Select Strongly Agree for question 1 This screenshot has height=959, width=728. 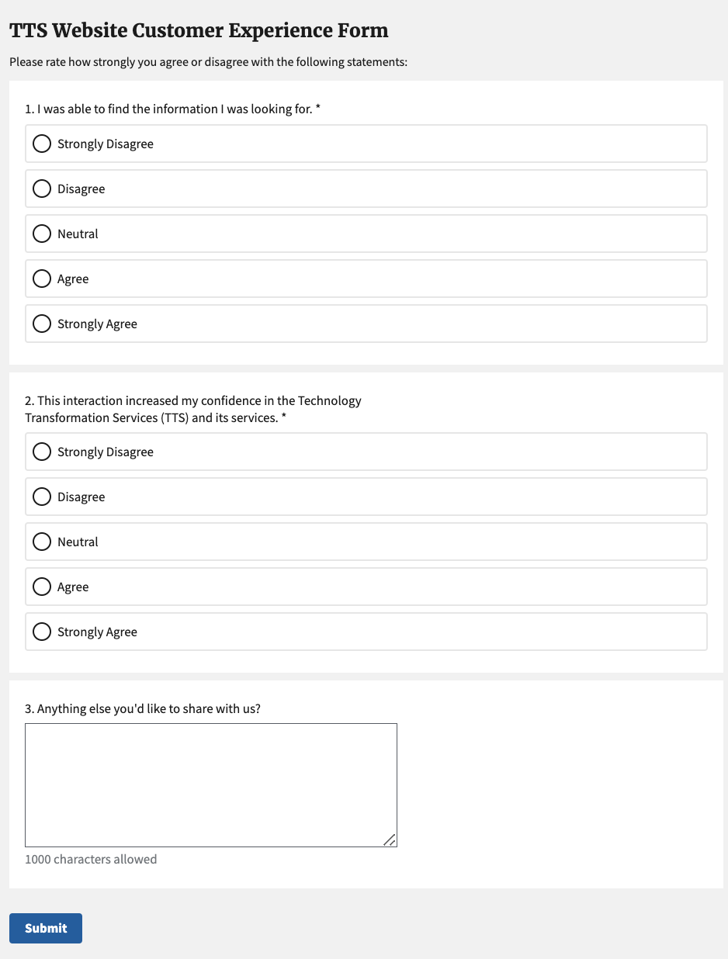point(42,324)
